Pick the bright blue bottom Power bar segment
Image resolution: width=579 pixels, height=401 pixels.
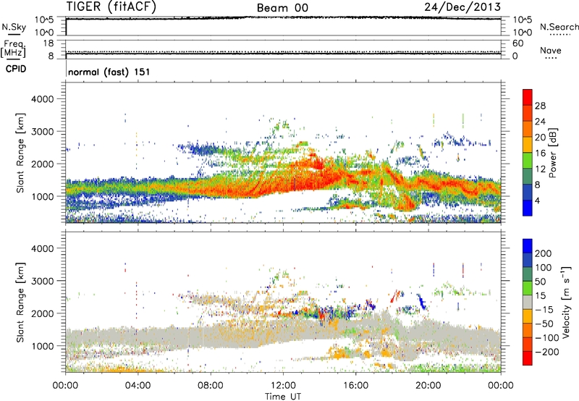coord(528,208)
